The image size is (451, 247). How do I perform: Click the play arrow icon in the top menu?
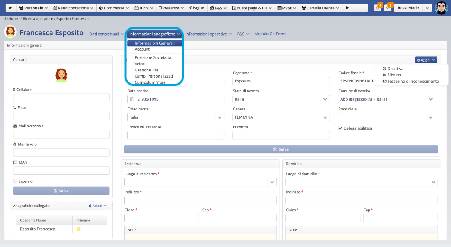tap(348, 8)
